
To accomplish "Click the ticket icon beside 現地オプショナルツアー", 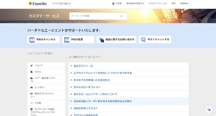I will point(31,93).
